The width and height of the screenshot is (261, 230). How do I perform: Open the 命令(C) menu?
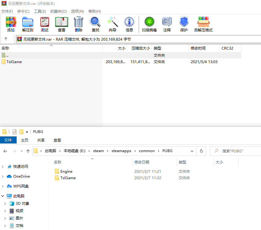[23, 11]
